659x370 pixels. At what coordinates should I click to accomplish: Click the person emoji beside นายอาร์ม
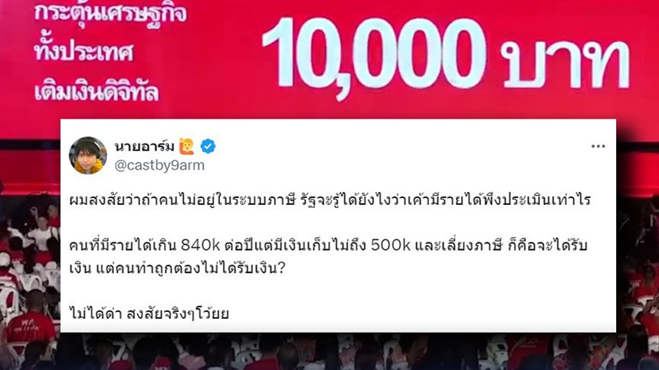(186, 147)
